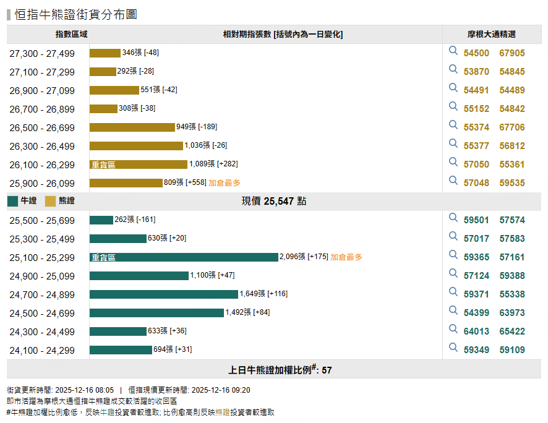Image resolution: width=548 pixels, height=423 pixels.
Task: Open warrant code 57017
Action: (x=476, y=239)
